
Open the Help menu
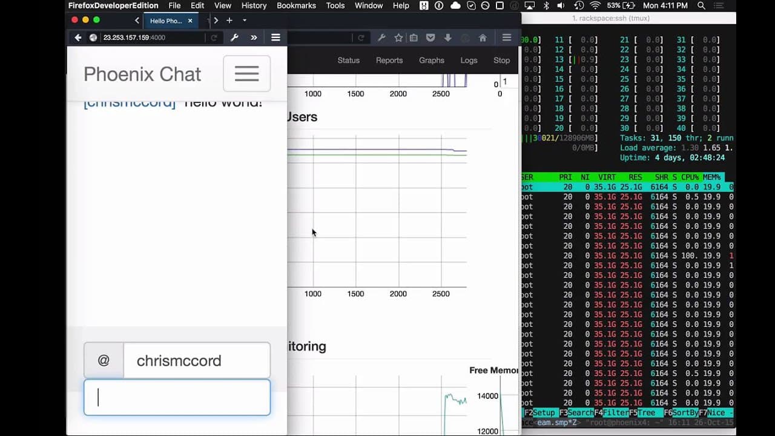(401, 5)
